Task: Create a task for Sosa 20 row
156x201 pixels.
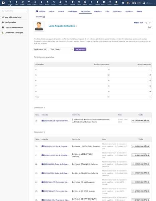Action: point(141,146)
